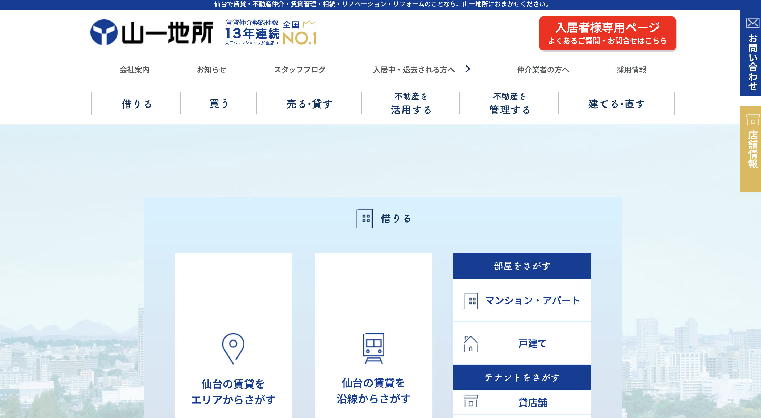Open the 採用情報 menu item
This screenshot has width=761, height=418.
click(x=631, y=70)
